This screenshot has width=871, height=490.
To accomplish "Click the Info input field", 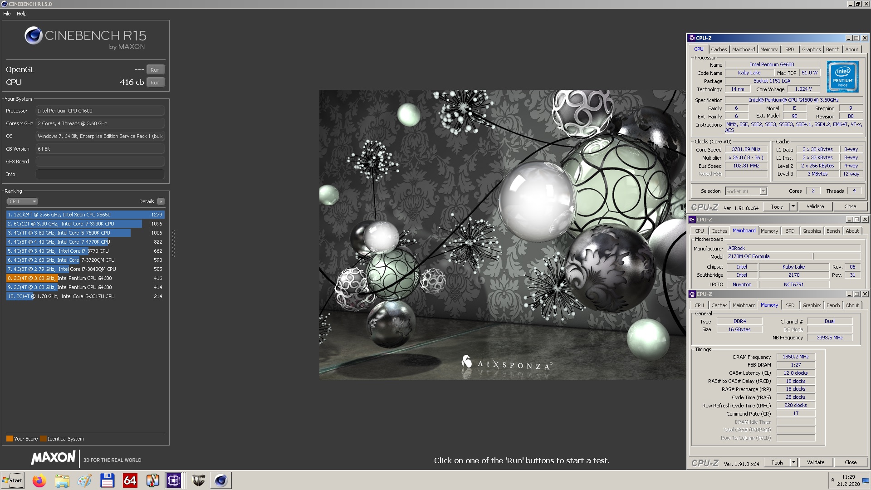I will [100, 174].
